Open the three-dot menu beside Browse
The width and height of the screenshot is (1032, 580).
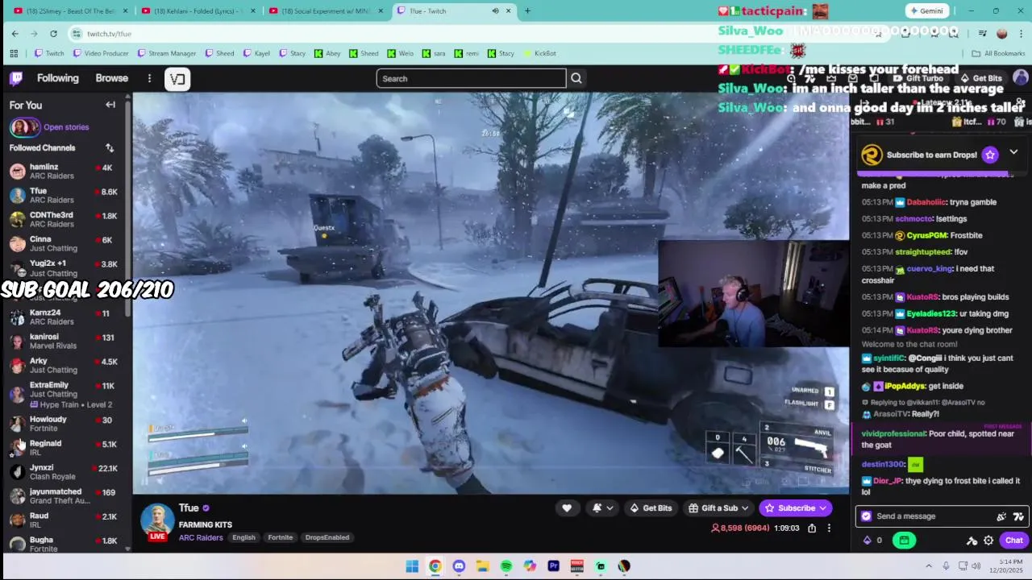click(149, 78)
